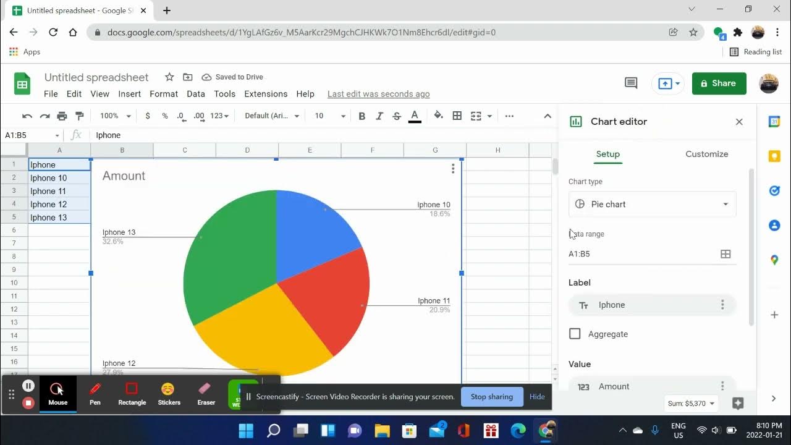Open merge cells options dropdown
The width and height of the screenshot is (791, 445).
(x=489, y=116)
